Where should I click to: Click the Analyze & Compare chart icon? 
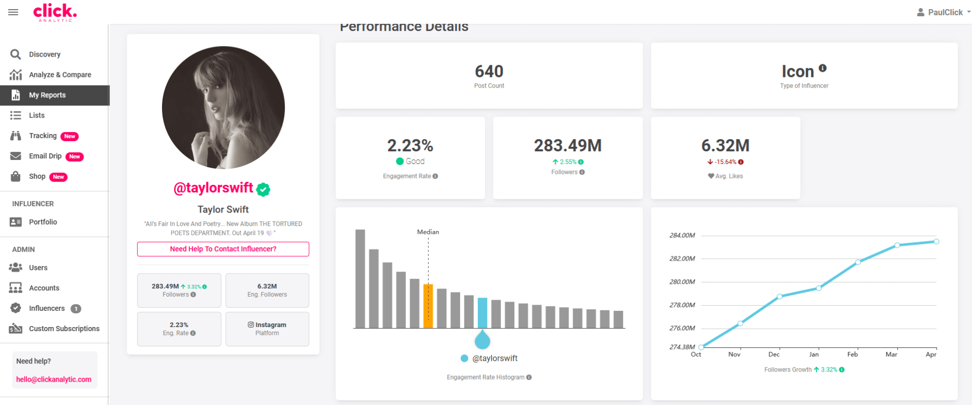[16, 74]
